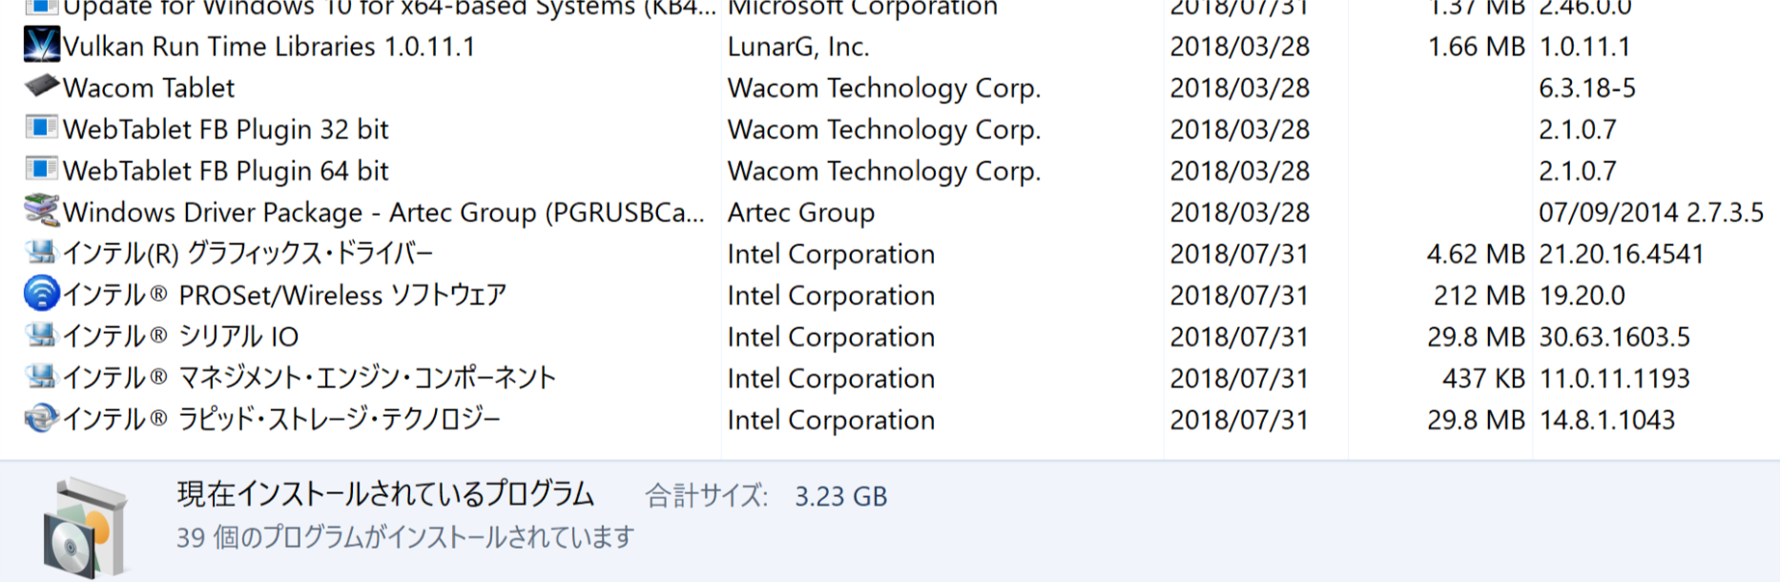Image resolution: width=1780 pixels, height=582 pixels.
Task: Click 現在インストールされているプログラム heading text
Action: coord(385,494)
